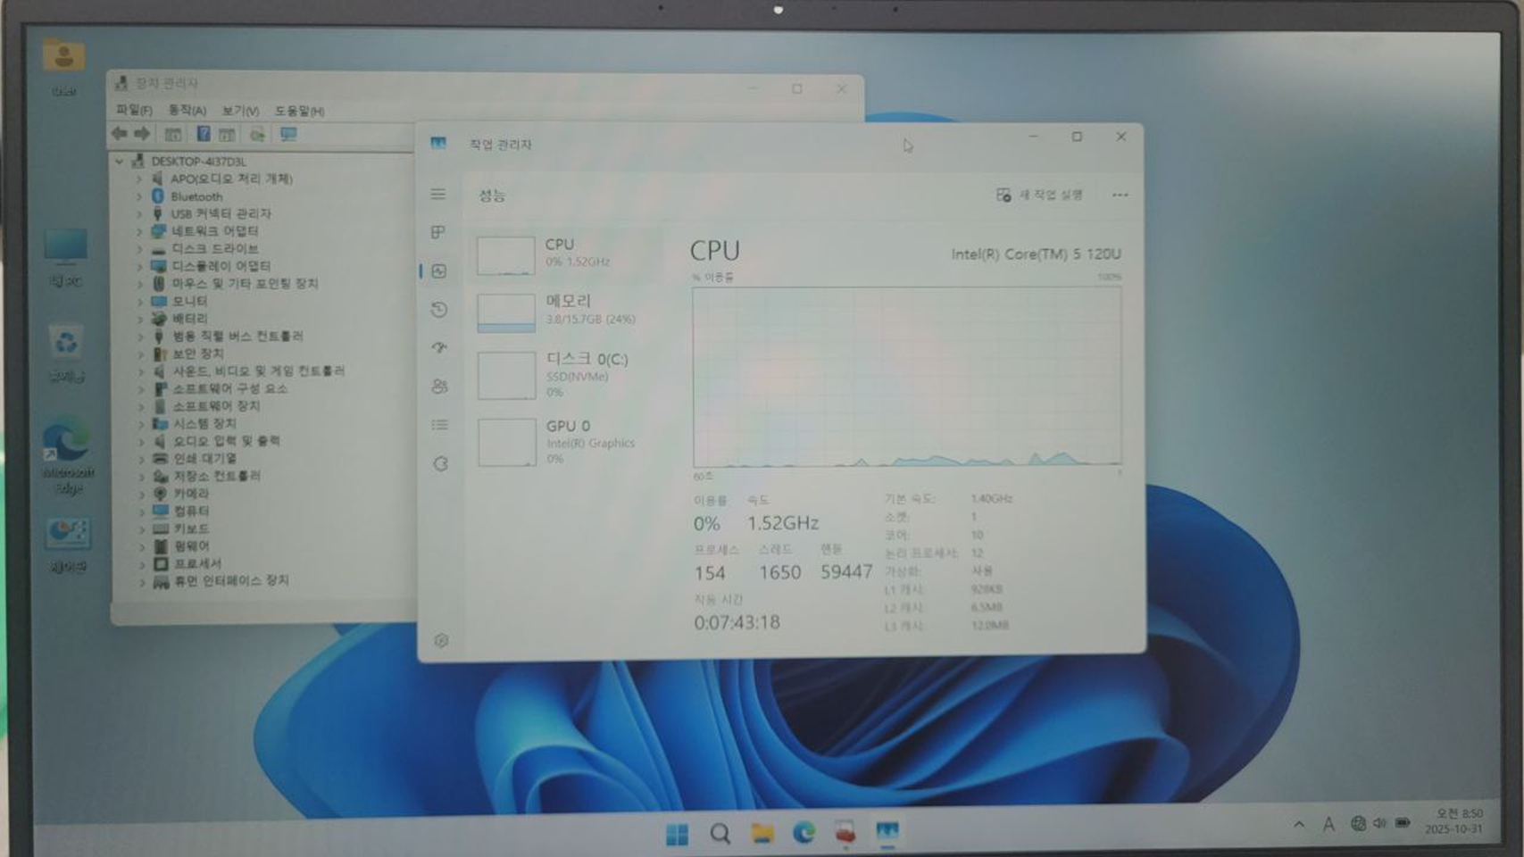This screenshot has width=1524, height=857.
Task: Open the Details list icon in sidebar
Action: coord(439,425)
